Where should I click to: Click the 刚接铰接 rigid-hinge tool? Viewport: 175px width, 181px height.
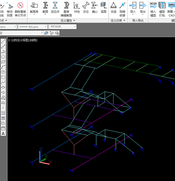123,9
